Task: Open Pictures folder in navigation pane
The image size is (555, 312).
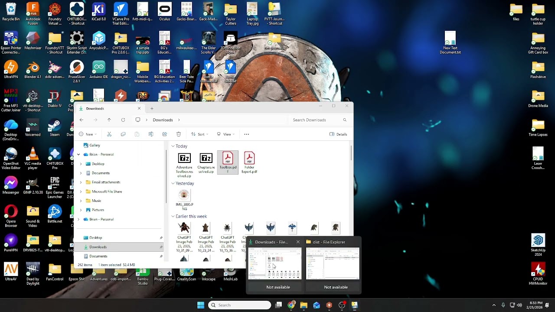Action: pos(98,210)
